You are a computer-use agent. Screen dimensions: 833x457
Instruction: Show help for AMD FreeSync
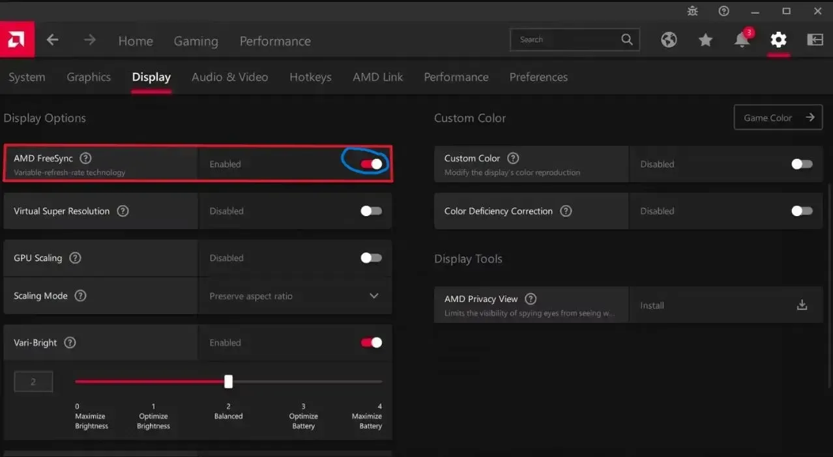click(85, 158)
